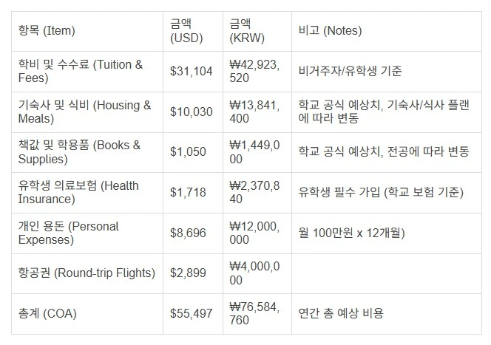Click the ₩42,923,520 tuition KRW cell
Image resolution: width=491 pixels, height=345 pixels.
tap(257, 72)
